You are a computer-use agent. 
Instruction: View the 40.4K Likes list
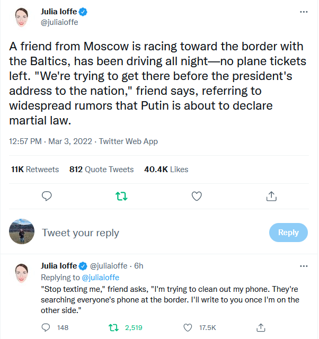click(x=166, y=169)
